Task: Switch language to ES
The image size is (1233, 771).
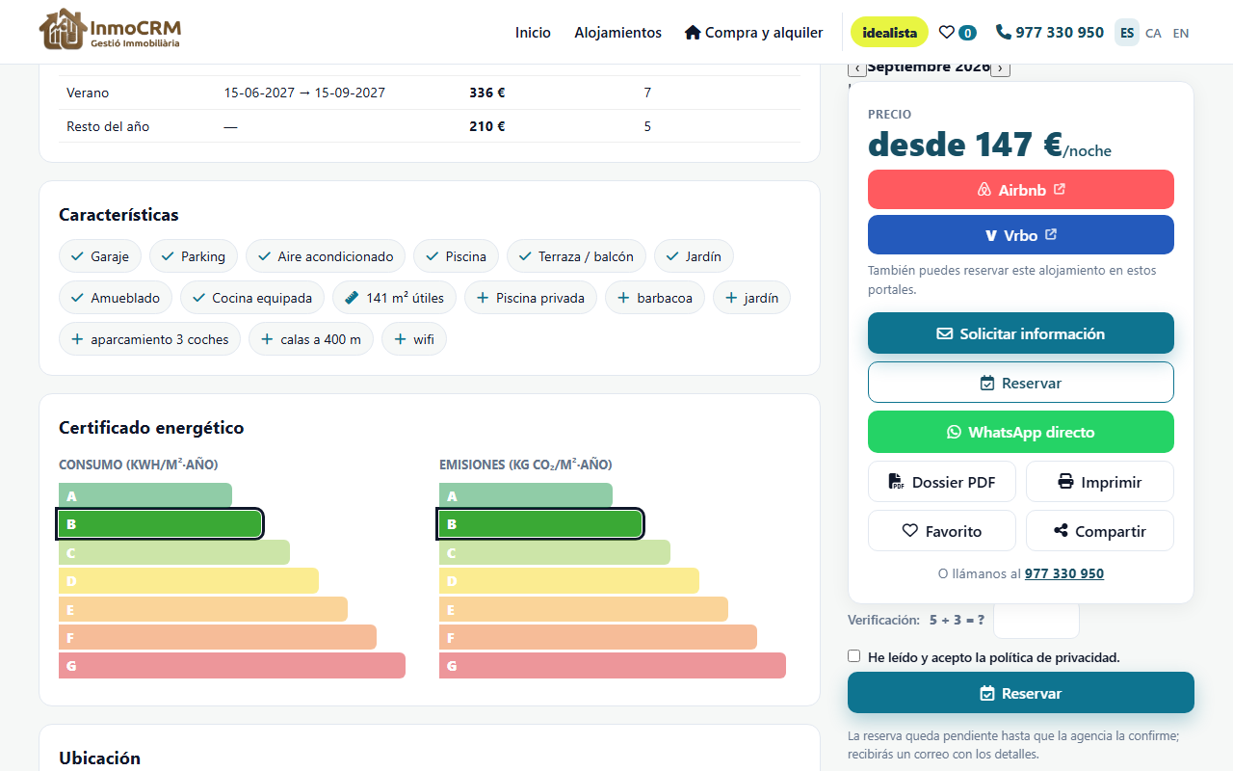Action: point(1127,32)
